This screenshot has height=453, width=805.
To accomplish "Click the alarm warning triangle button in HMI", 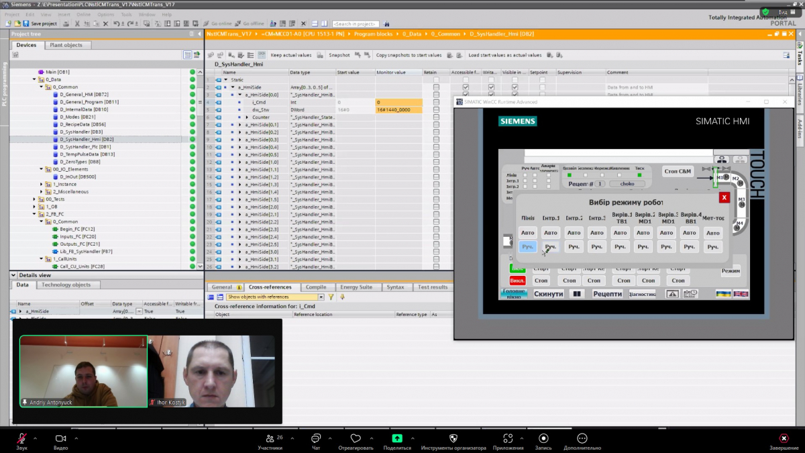I will 672,294.
